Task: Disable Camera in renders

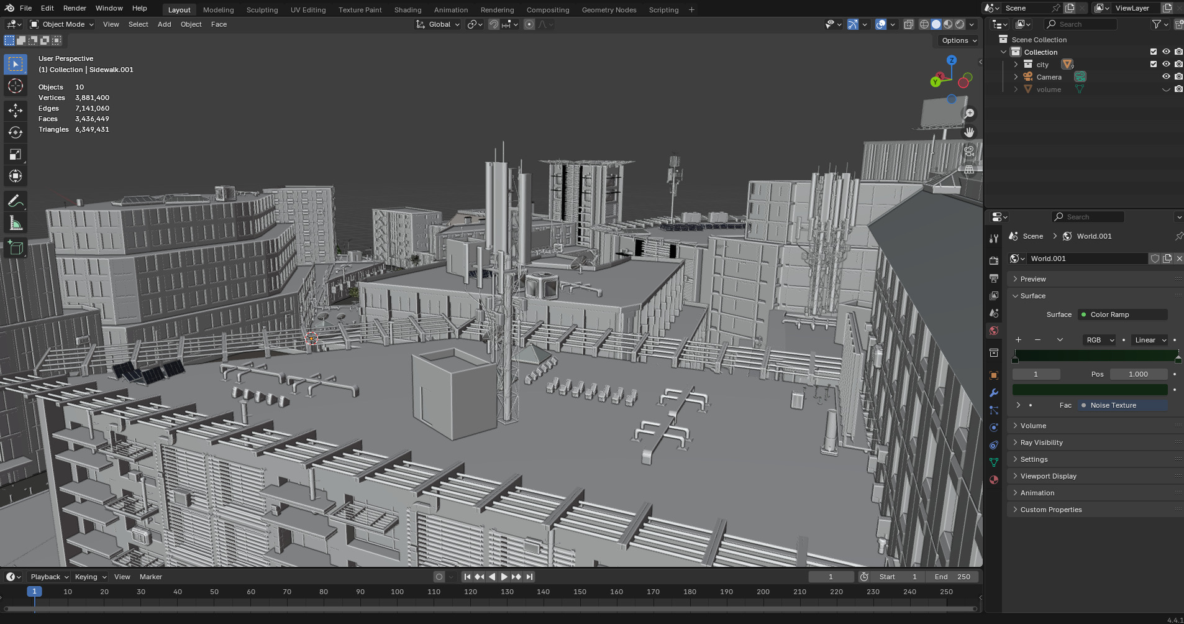Action: [1178, 77]
